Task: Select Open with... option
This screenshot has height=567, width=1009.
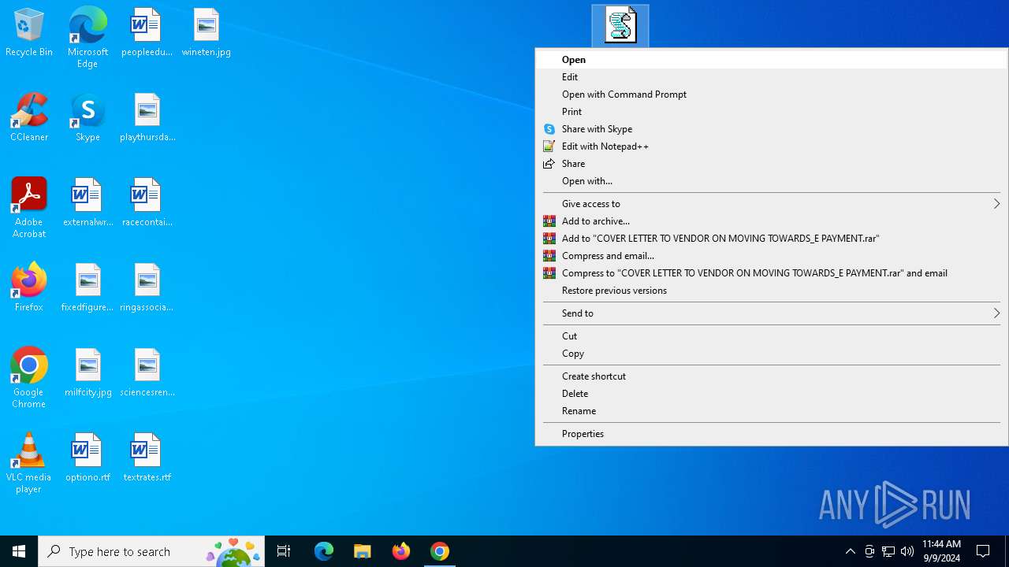Action: tap(772, 181)
